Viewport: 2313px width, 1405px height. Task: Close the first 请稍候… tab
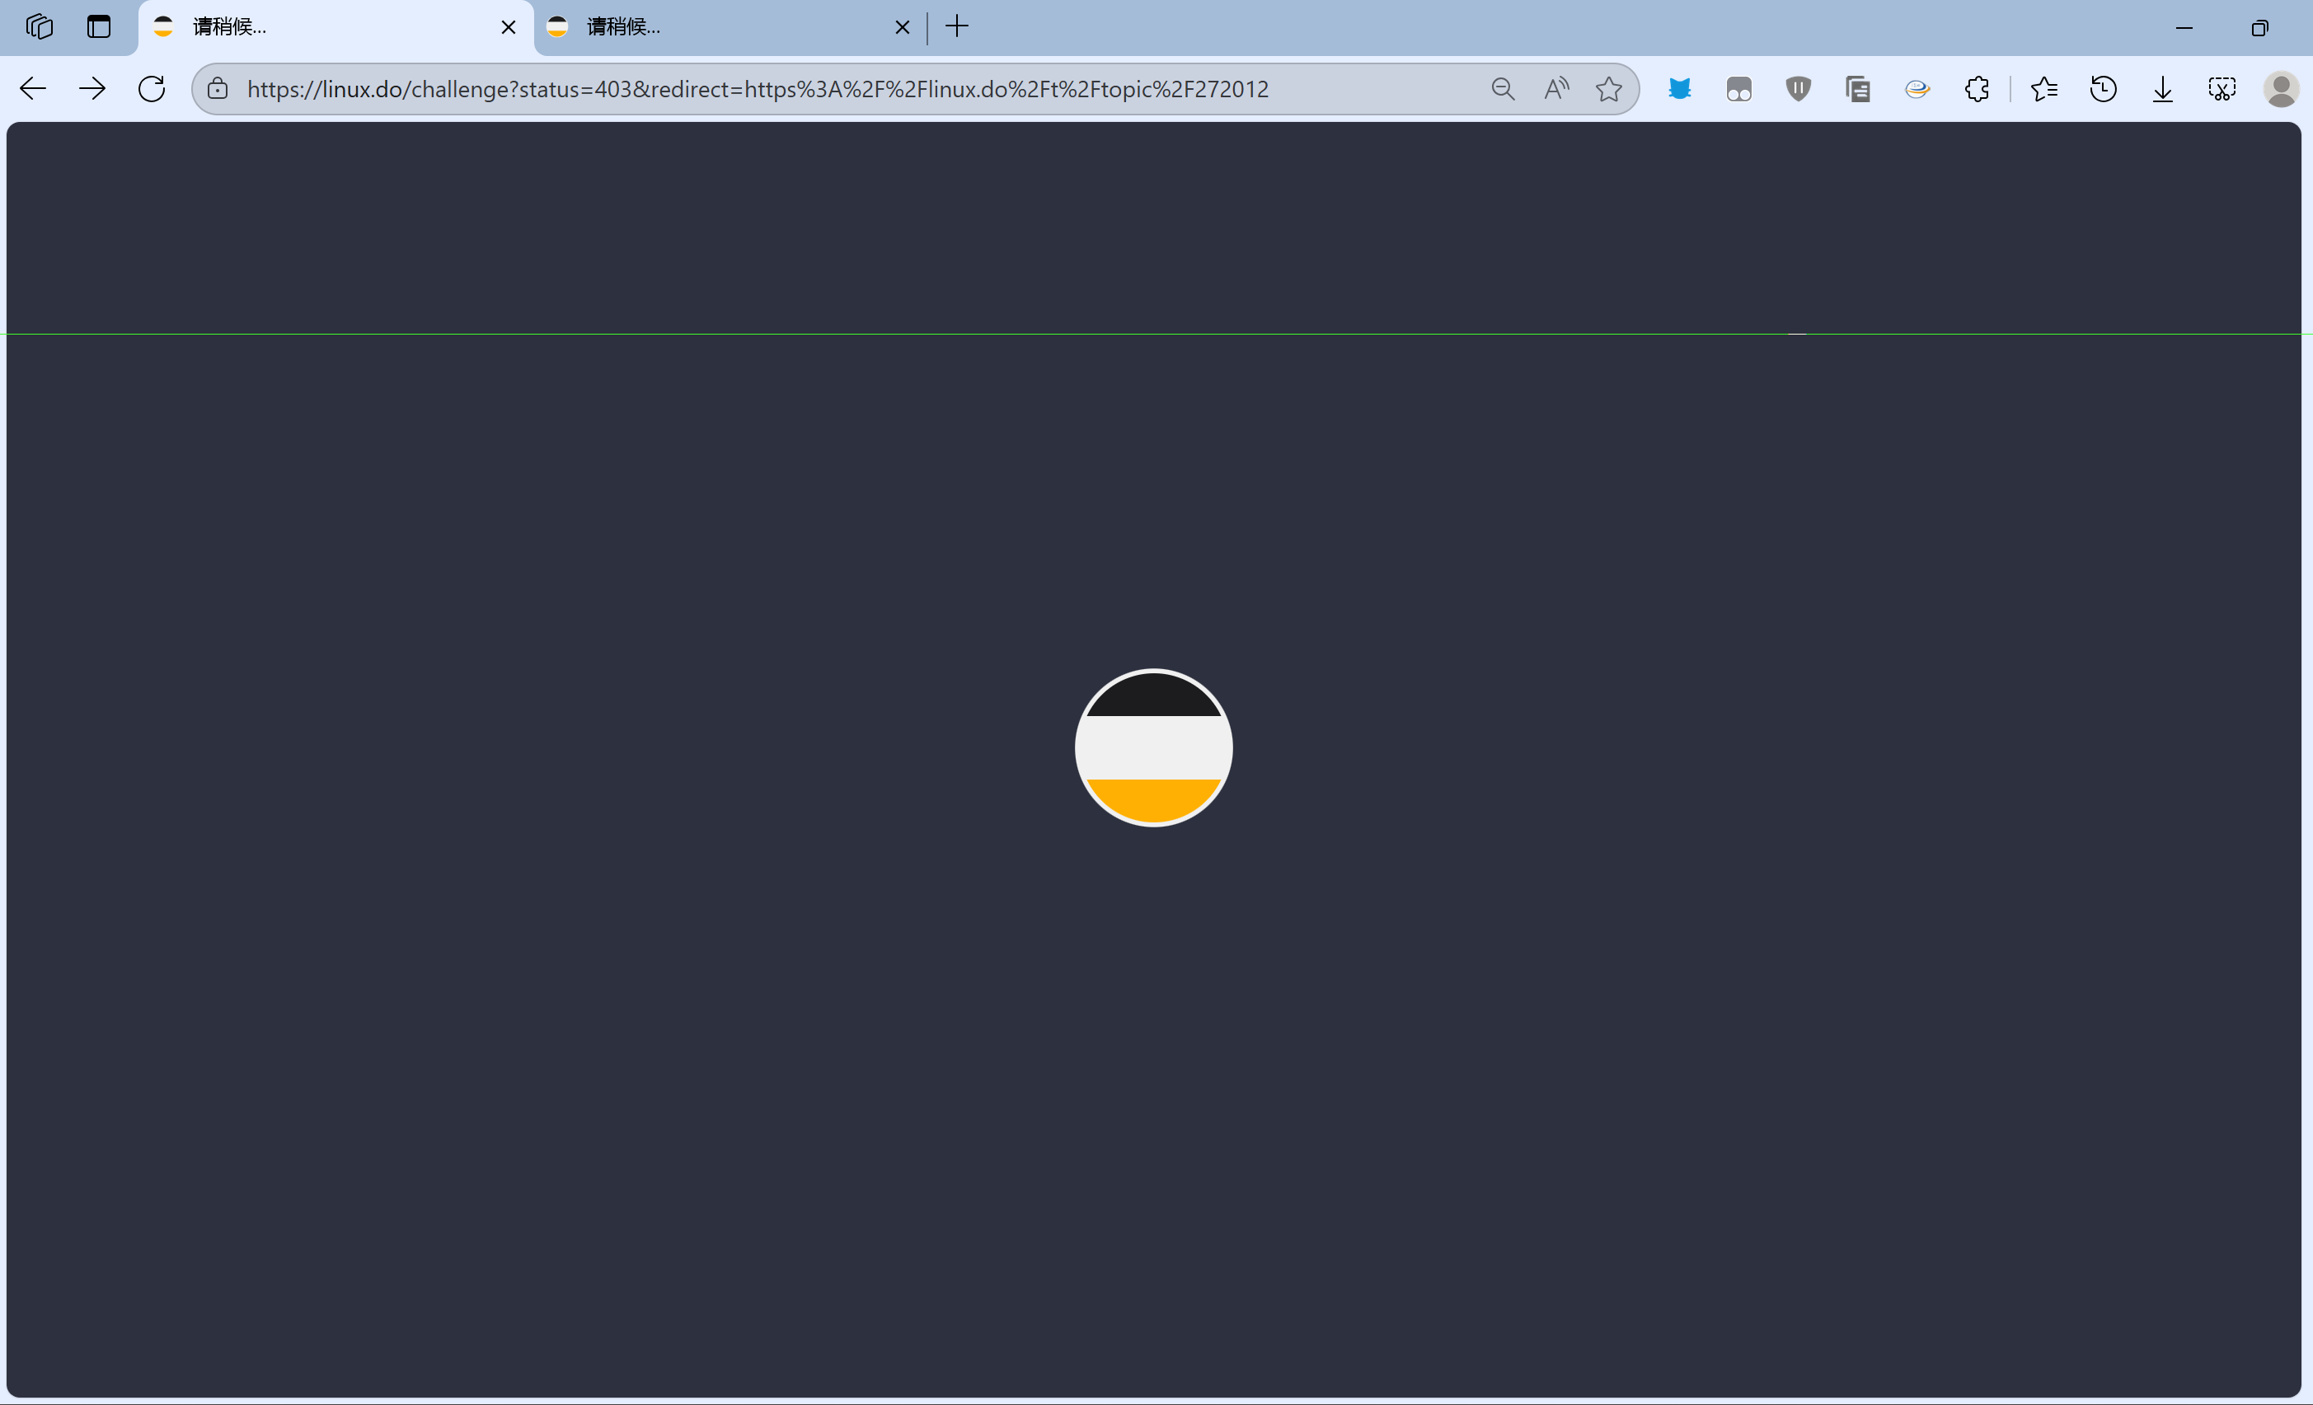[x=508, y=27]
